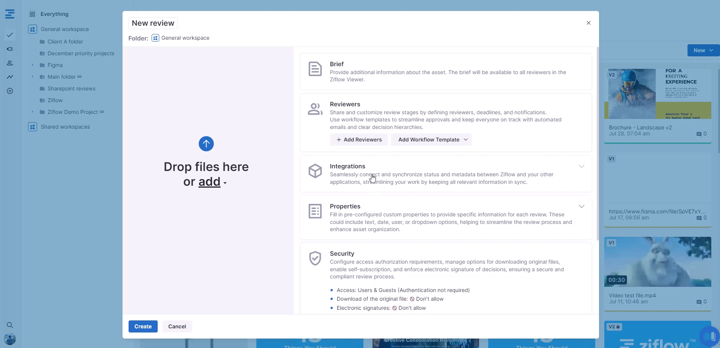Expand the Figma folder tree arrow
720x348 pixels.
pyautogui.click(x=33, y=65)
